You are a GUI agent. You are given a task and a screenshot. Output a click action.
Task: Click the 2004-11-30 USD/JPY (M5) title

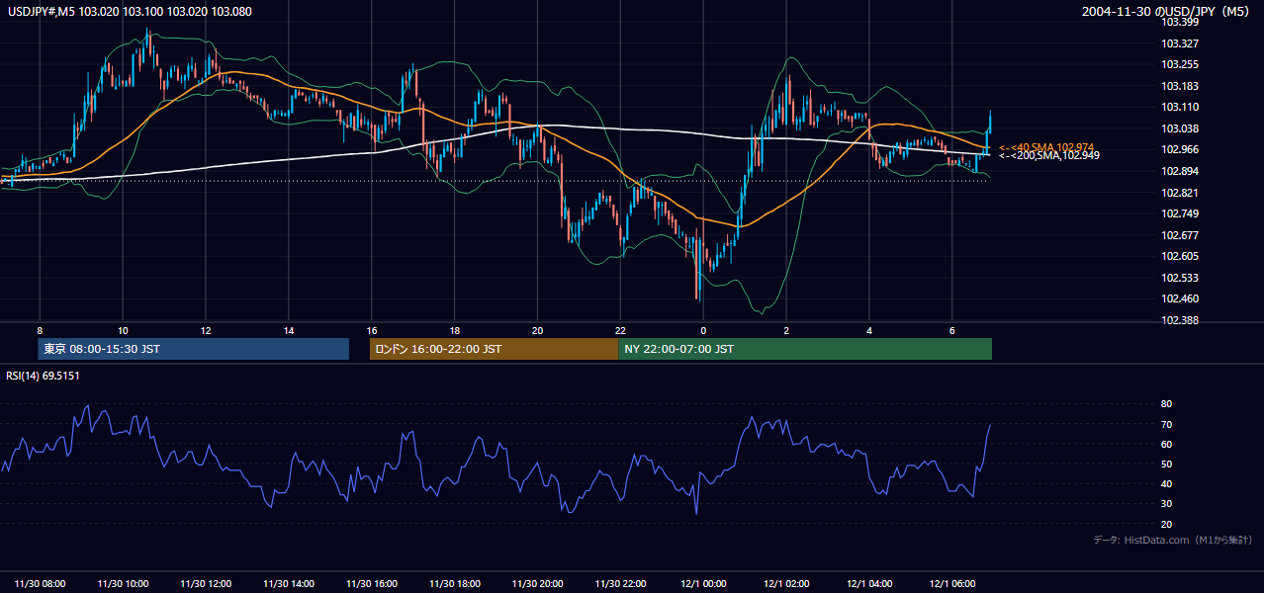tap(1167, 12)
